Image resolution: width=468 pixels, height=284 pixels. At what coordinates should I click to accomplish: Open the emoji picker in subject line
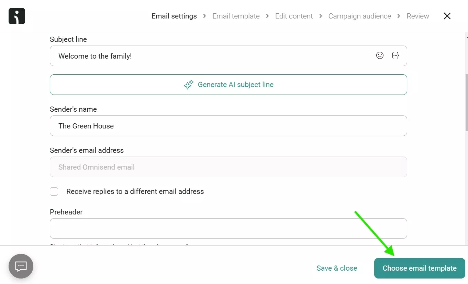click(380, 55)
